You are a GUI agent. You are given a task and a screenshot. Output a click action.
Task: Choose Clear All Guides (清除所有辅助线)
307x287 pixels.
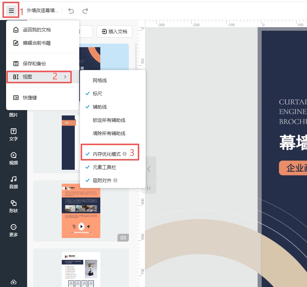(x=109, y=133)
